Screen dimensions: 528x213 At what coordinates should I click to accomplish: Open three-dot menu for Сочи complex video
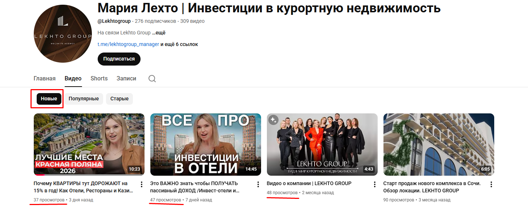[x=491, y=184]
